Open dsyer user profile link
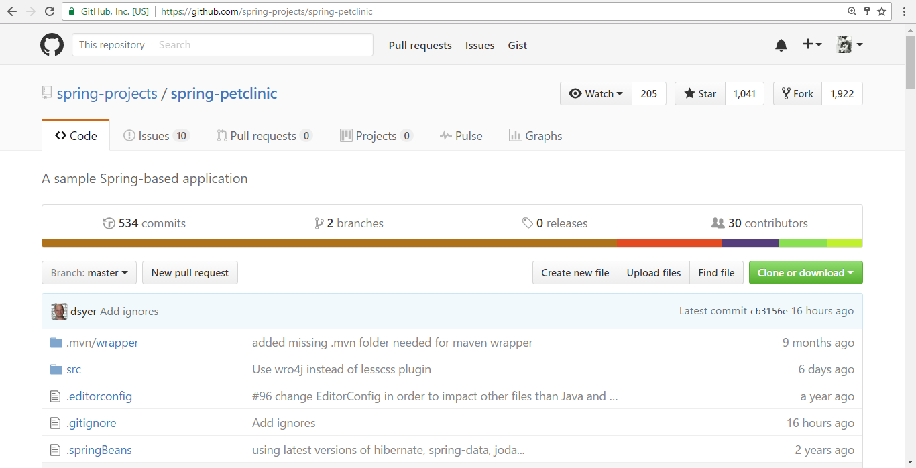The height and width of the screenshot is (468, 916). point(84,311)
